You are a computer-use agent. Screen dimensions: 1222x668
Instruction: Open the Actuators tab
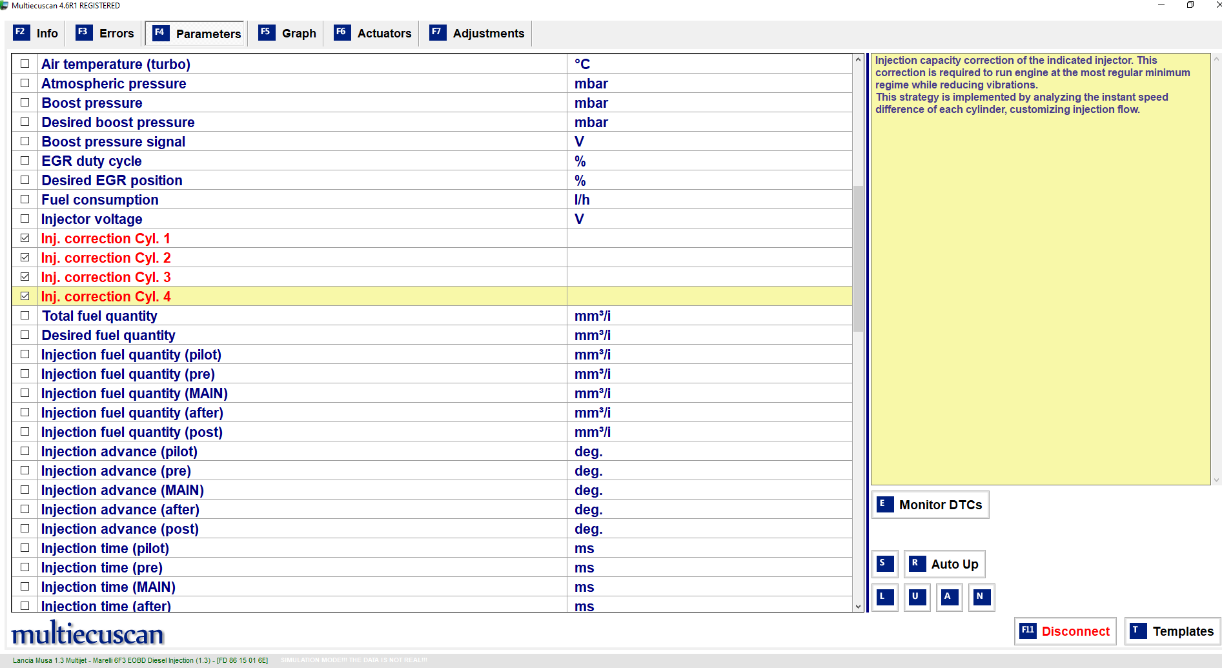373,34
